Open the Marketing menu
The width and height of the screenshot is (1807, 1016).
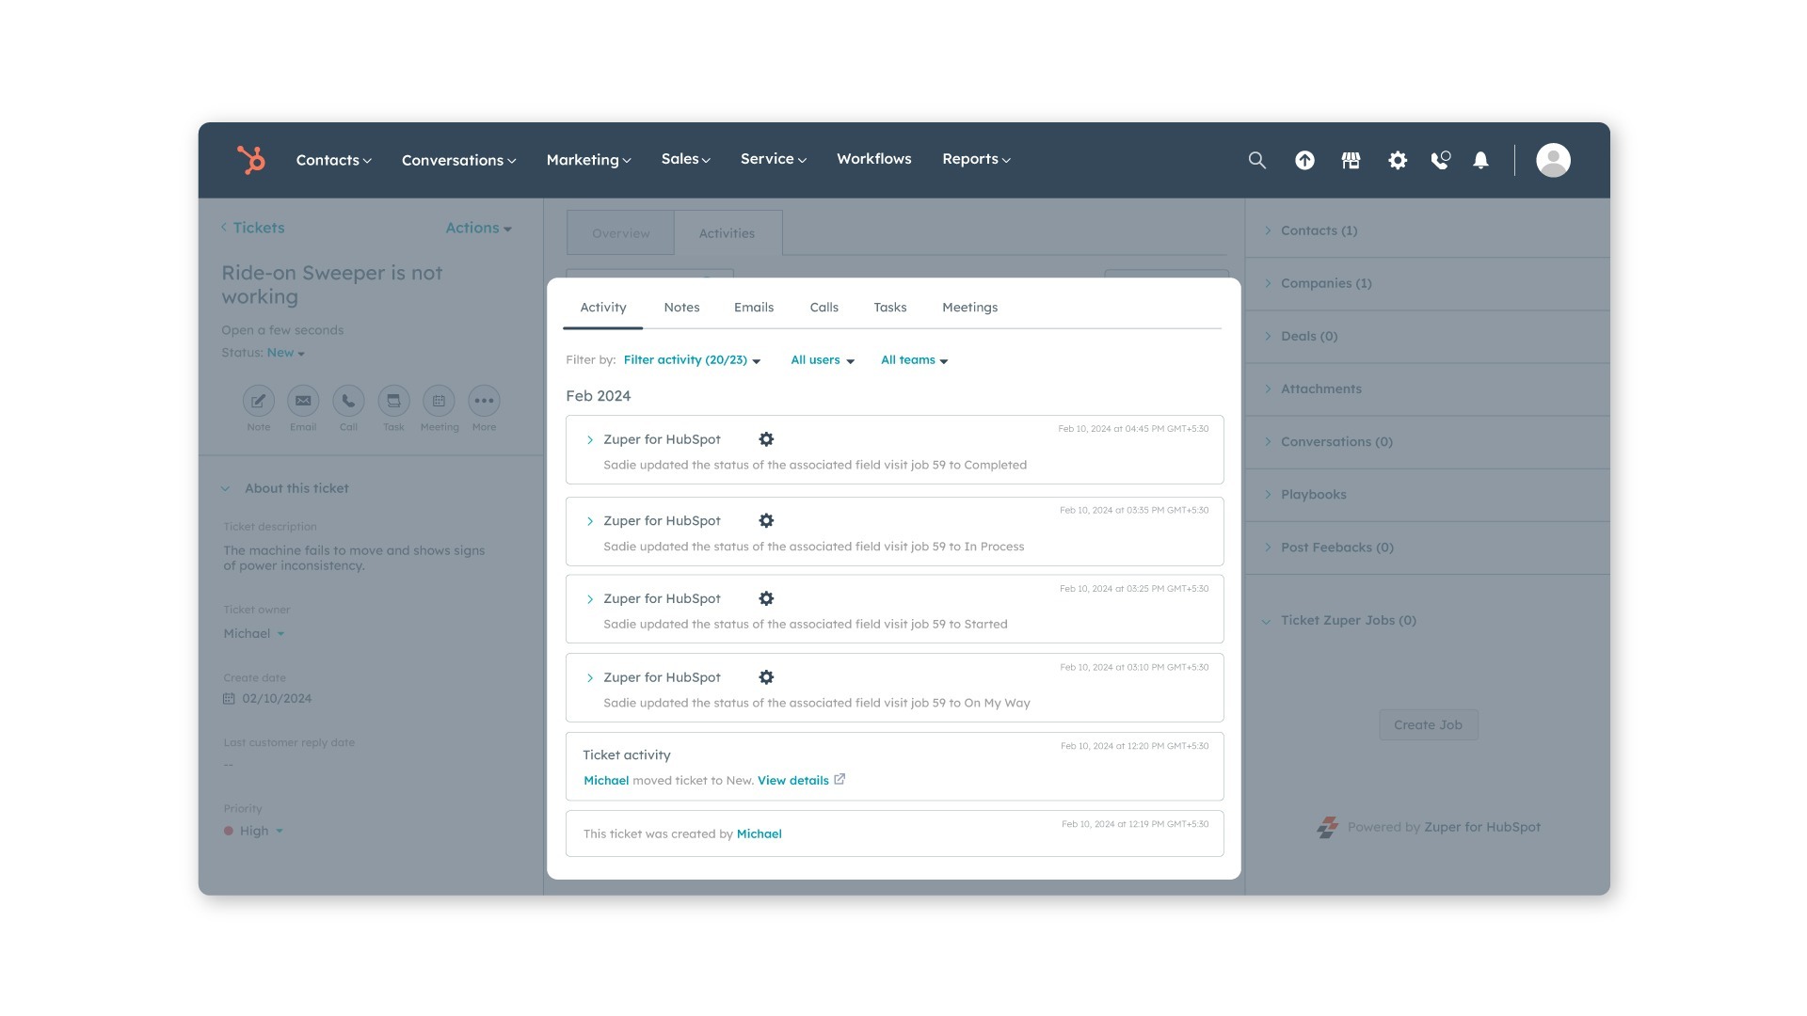tap(588, 160)
